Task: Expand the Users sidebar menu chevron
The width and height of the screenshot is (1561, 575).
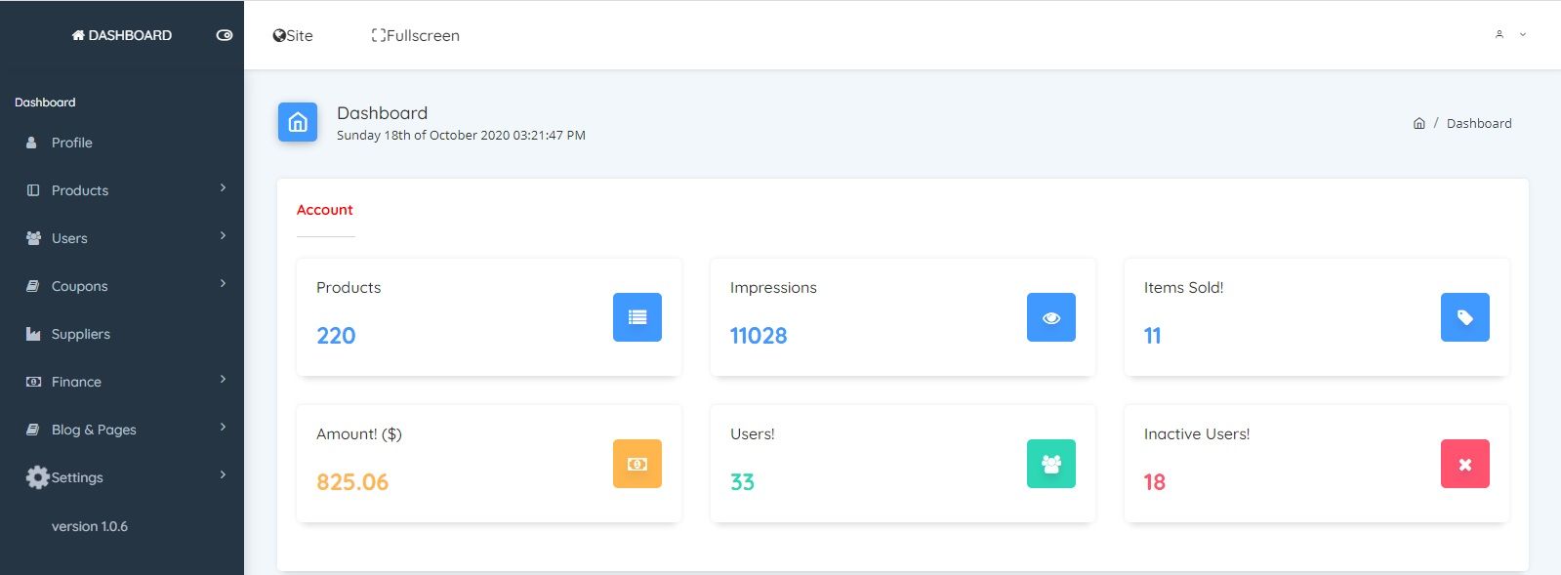Action: (223, 235)
